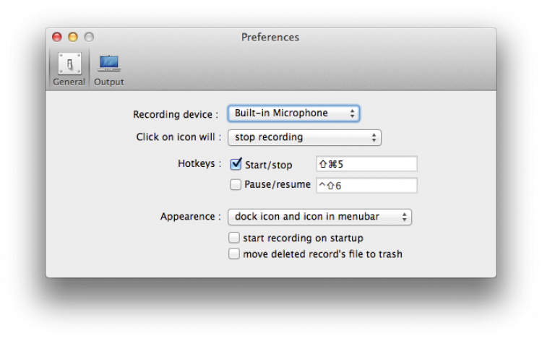Click the Preferences window title text
The height and width of the screenshot is (341, 542).
click(270, 38)
